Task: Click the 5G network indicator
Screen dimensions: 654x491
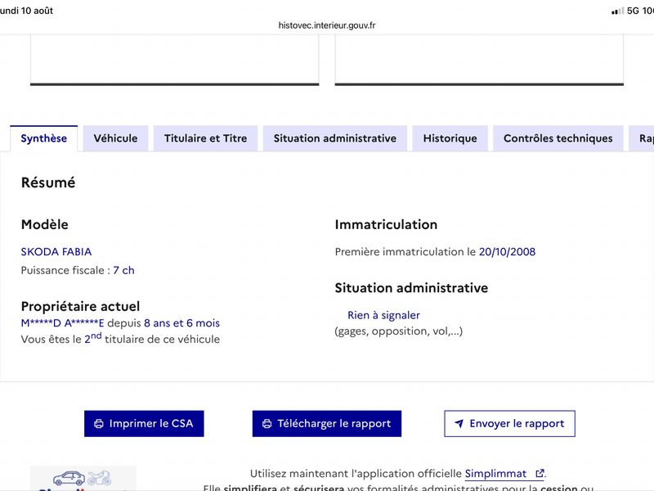Action: [x=633, y=11]
